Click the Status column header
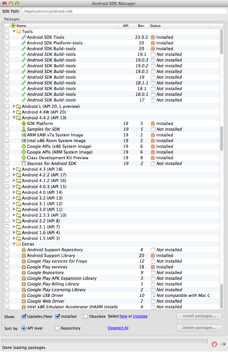The width and height of the screenshot is (228, 354). coord(180,26)
